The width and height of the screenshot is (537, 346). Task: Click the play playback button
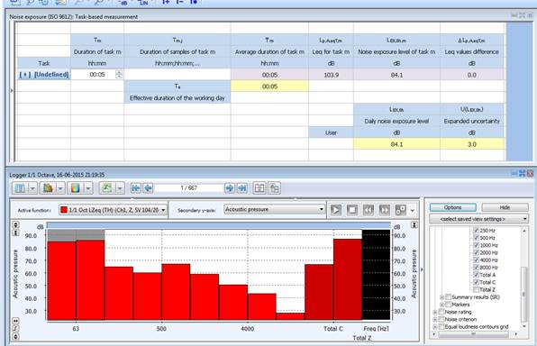click(x=335, y=210)
